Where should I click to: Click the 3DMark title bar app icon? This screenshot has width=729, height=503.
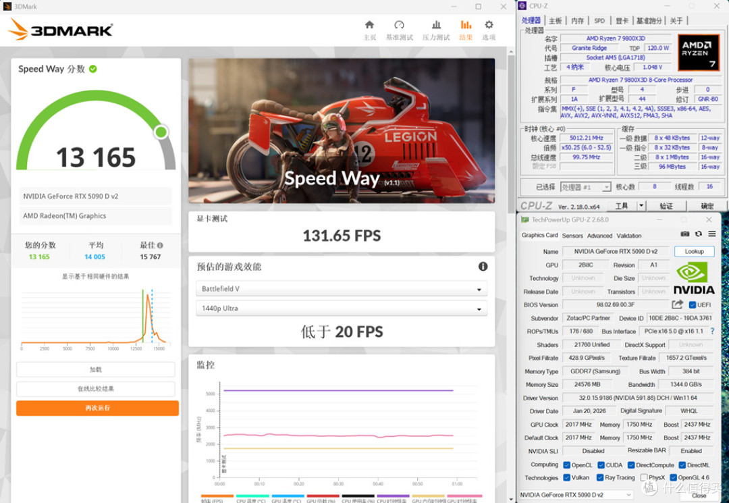click(x=7, y=6)
